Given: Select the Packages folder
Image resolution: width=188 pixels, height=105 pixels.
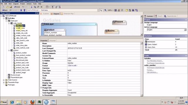Looking at the screenshot, I should [x=11, y=85].
